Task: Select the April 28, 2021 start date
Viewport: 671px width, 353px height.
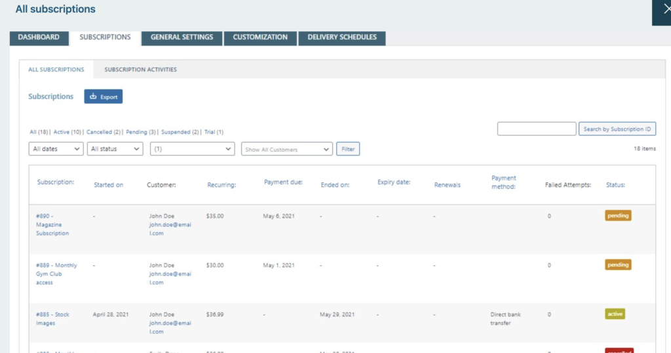Action: pos(110,314)
